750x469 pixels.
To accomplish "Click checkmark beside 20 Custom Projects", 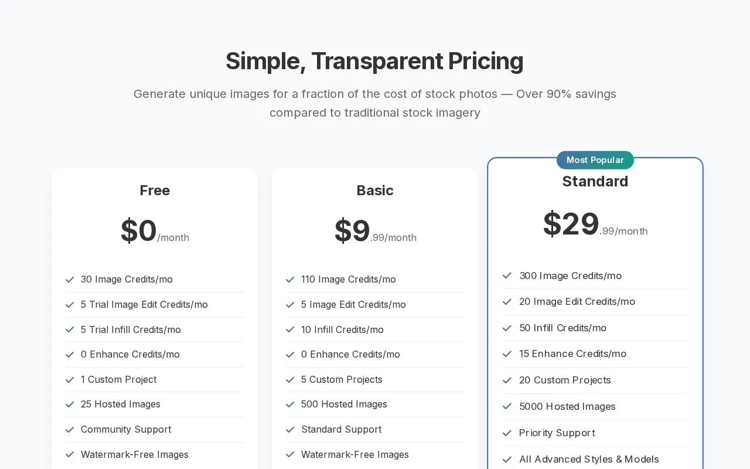I will click(507, 380).
